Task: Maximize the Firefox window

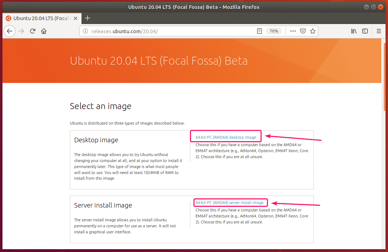Action: [374, 7]
